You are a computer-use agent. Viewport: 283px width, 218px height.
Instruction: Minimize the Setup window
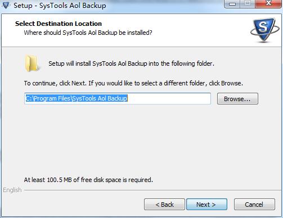(x=232, y=4)
